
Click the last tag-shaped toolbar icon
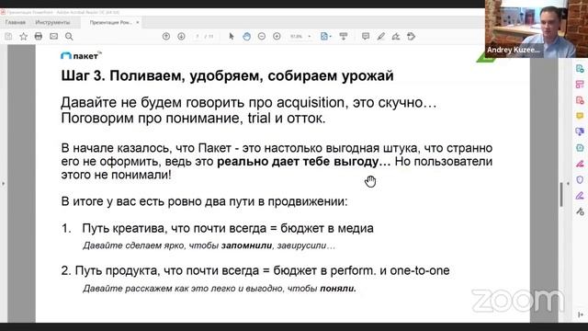(412, 37)
